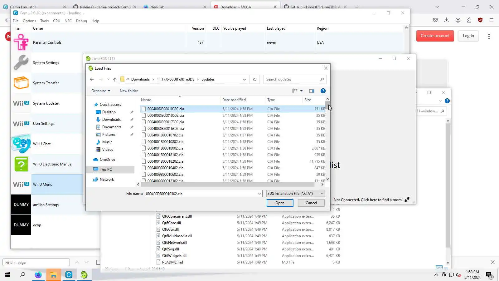The image size is (499, 281).
Task: Cancel the Load Files dialog
Action: (311, 203)
